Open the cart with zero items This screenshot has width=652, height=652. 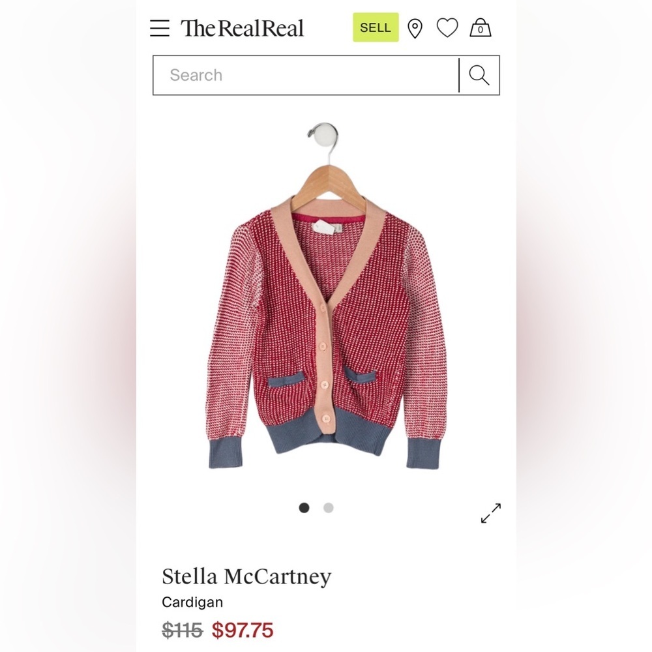(481, 27)
